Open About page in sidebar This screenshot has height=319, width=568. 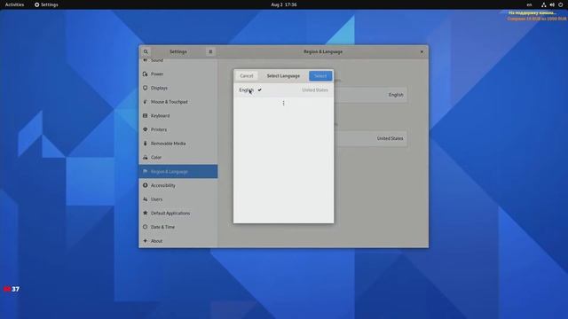178,241
